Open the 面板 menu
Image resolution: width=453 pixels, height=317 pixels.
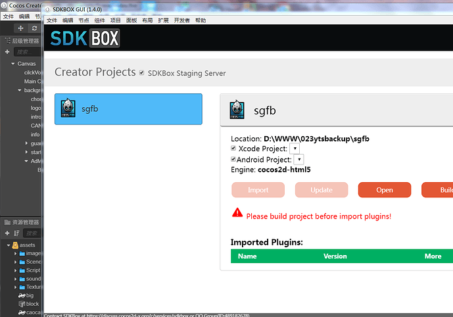point(131,20)
